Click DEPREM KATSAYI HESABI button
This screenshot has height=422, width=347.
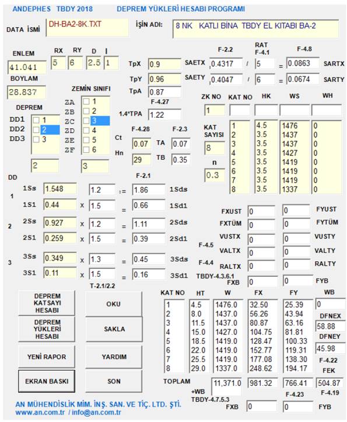47,303
